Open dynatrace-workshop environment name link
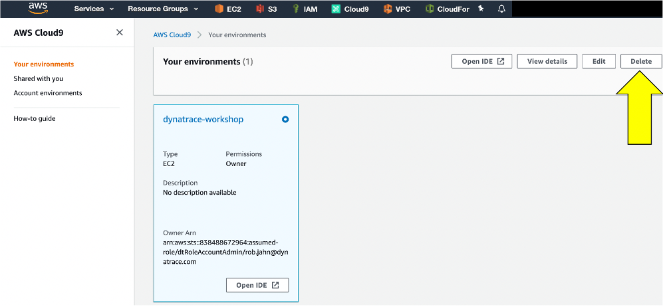This screenshot has width=663, height=307. click(x=203, y=120)
